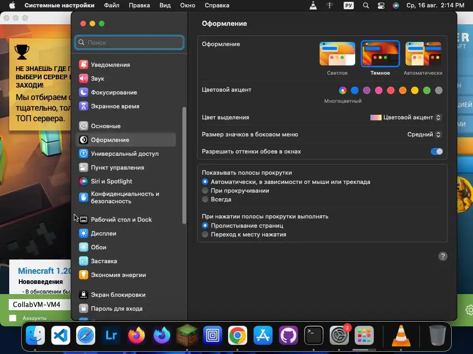Open the Apple menu
Viewport: 473px width, 354px height.
pyautogui.click(x=12, y=6)
